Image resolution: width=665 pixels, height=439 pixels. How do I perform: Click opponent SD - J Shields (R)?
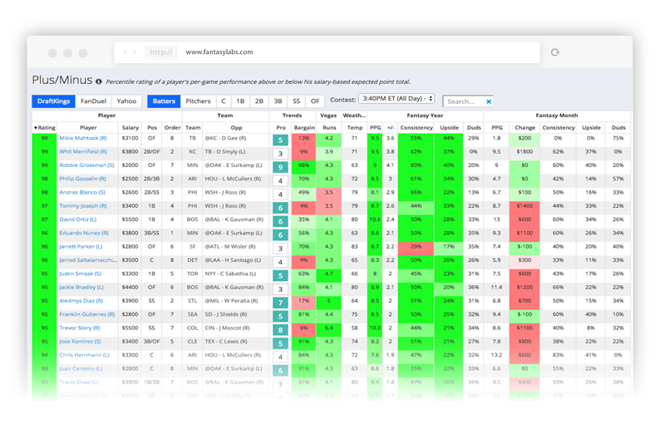pos(225,315)
